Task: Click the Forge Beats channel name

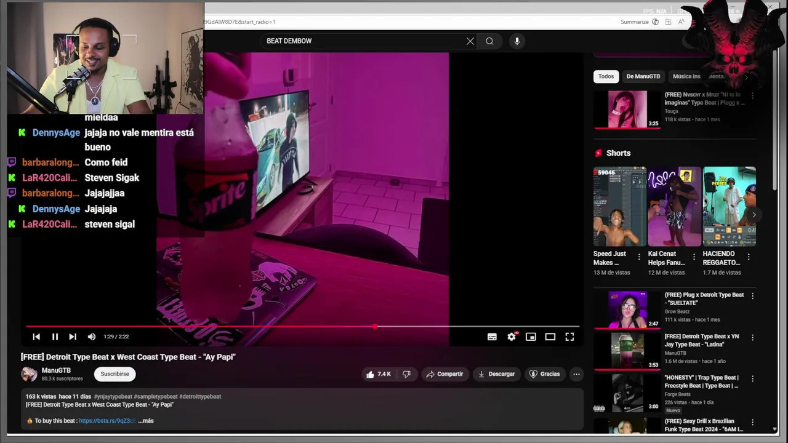Action: click(678, 395)
